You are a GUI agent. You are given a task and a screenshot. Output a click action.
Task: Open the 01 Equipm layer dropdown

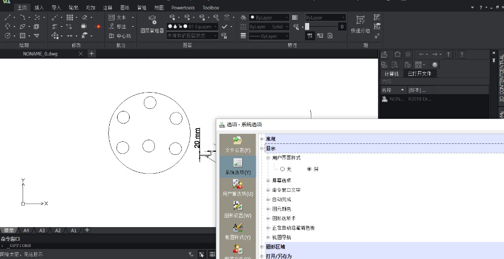(193, 27)
